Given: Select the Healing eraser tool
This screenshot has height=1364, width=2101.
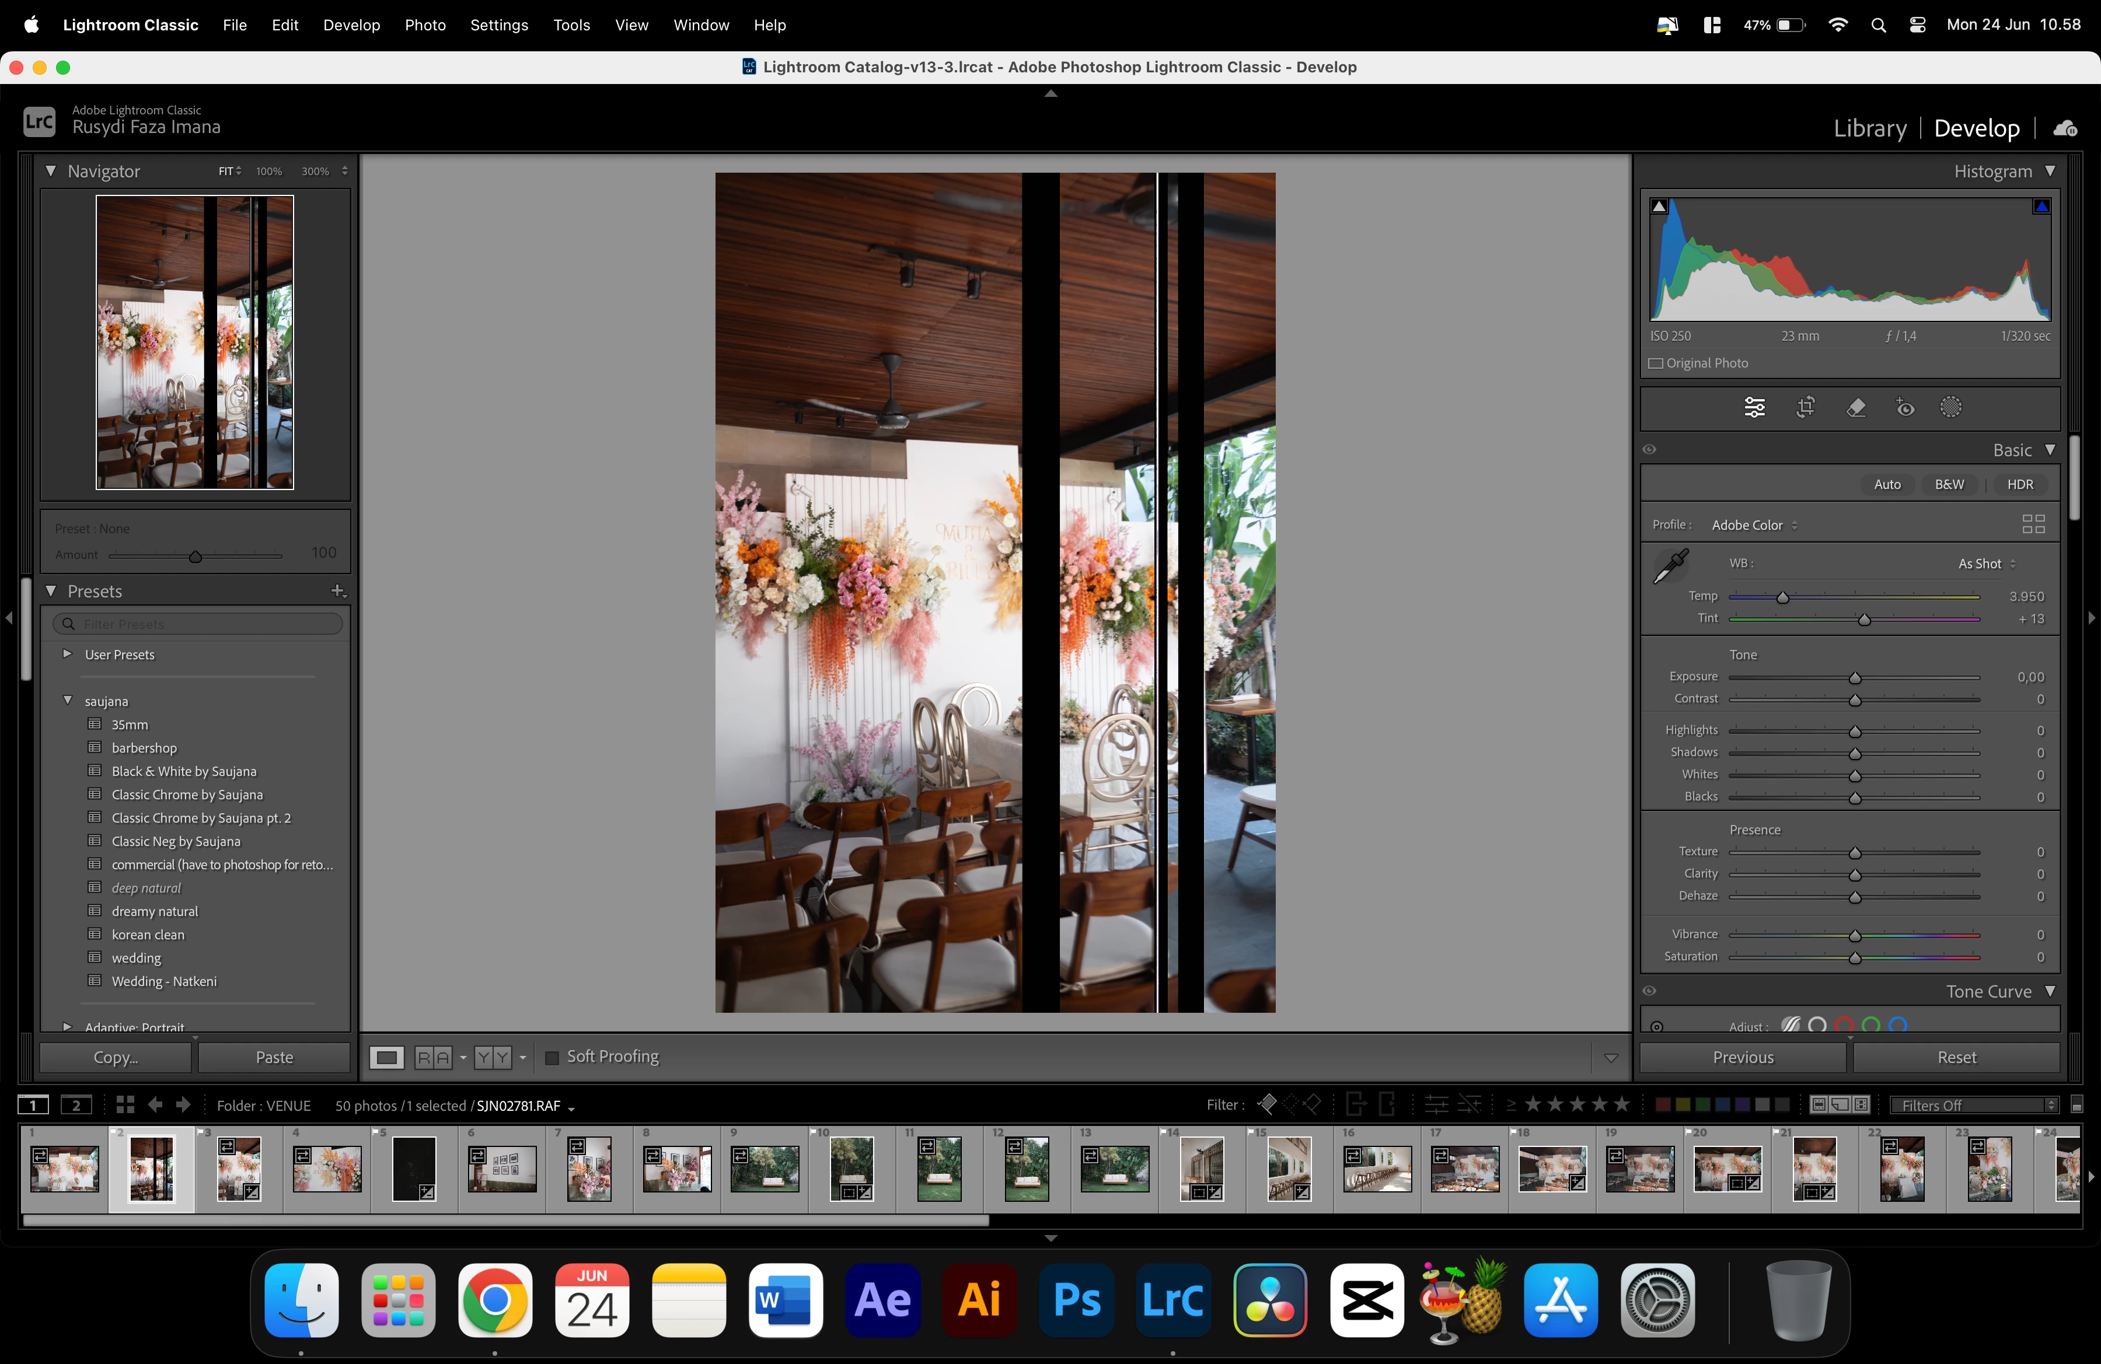Looking at the screenshot, I should coord(1855,407).
